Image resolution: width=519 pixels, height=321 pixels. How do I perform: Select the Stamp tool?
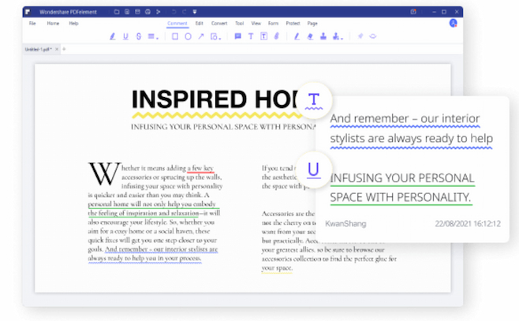point(323,36)
